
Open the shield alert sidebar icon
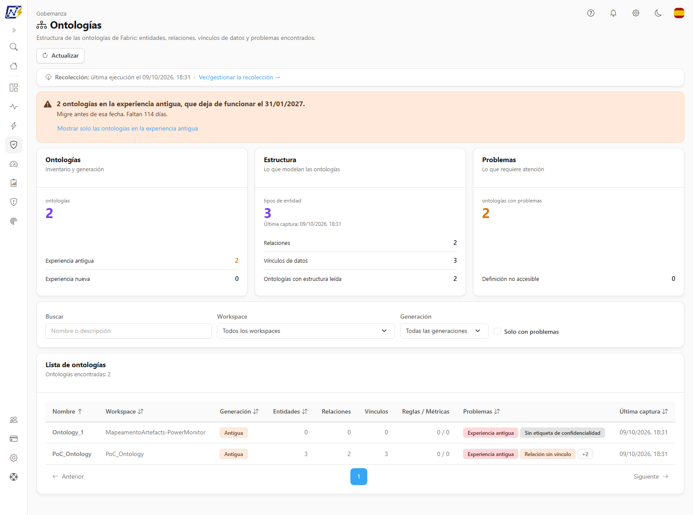pyautogui.click(x=14, y=202)
